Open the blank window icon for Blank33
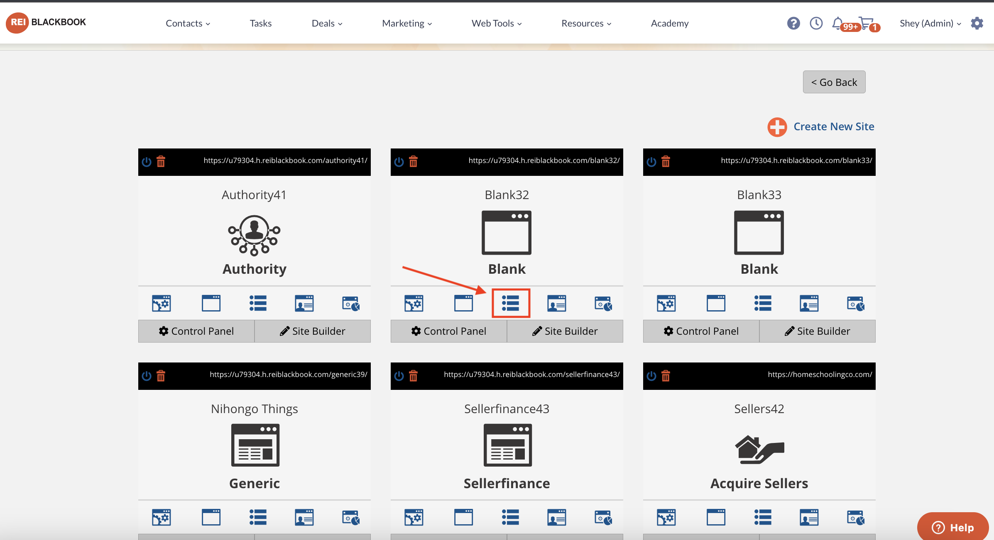Image resolution: width=994 pixels, height=540 pixels. pos(716,303)
